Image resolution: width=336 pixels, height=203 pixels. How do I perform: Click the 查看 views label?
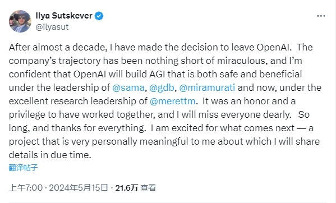pos(148,188)
